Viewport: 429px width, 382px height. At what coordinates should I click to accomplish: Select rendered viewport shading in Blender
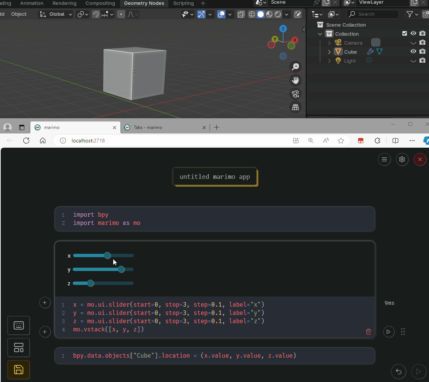pyautogui.click(x=278, y=14)
